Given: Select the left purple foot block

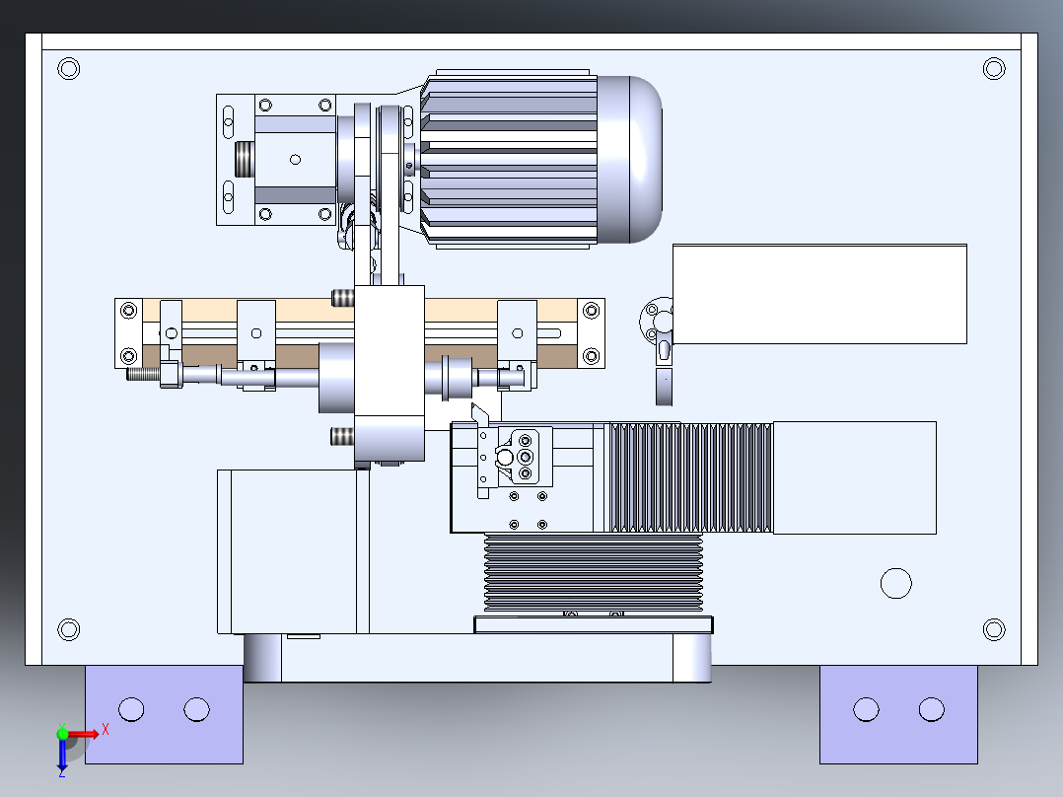Looking at the screenshot, I should 164,714.
